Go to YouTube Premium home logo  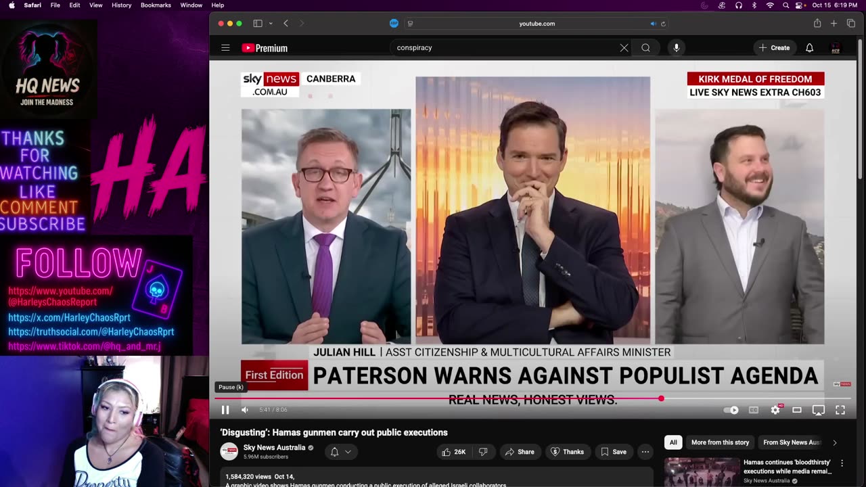pyautogui.click(x=265, y=48)
